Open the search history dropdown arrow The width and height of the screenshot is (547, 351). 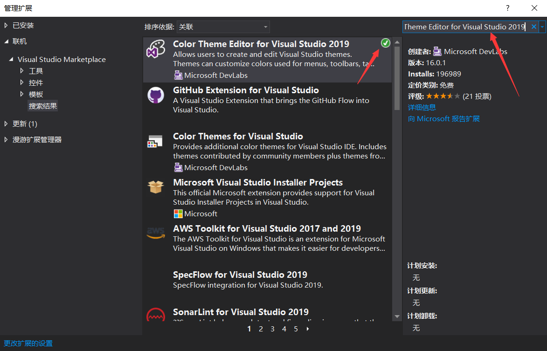[x=543, y=27]
